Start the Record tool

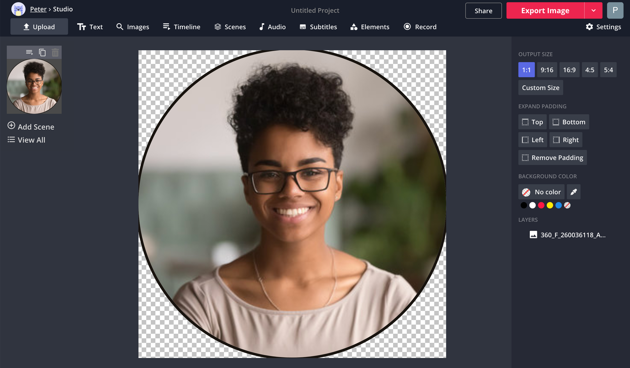pos(420,27)
